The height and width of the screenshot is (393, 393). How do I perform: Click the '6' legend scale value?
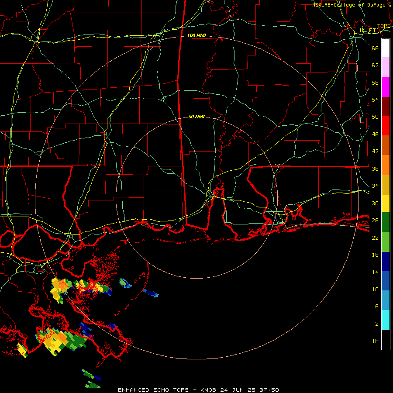[x=377, y=307]
